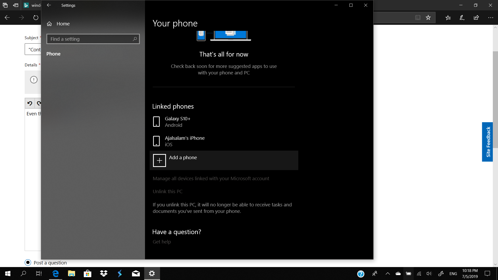Image resolution: width=498 pixels, height=280 pixels.
Task: Open Get help link
Action: pos(162,242)
